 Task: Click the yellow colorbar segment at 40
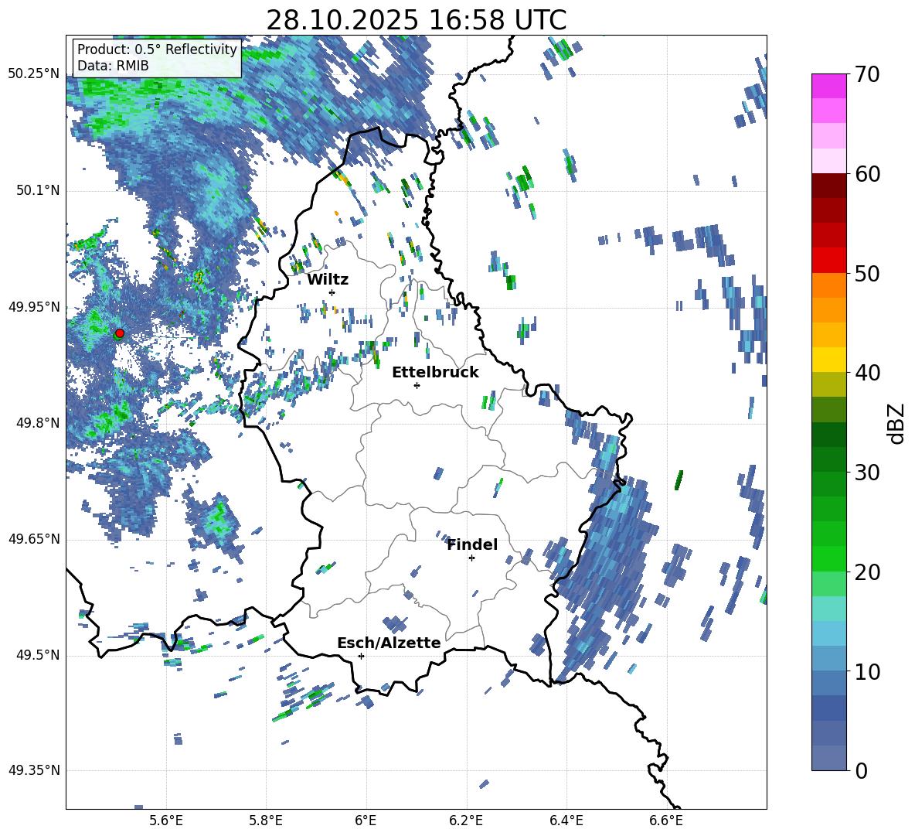click(x=828, y=360)
